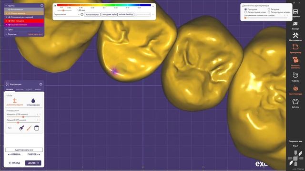Switch to the fourth Correction tab
The height and width of the screenshot is (171, 305).
tap(38, 90)
